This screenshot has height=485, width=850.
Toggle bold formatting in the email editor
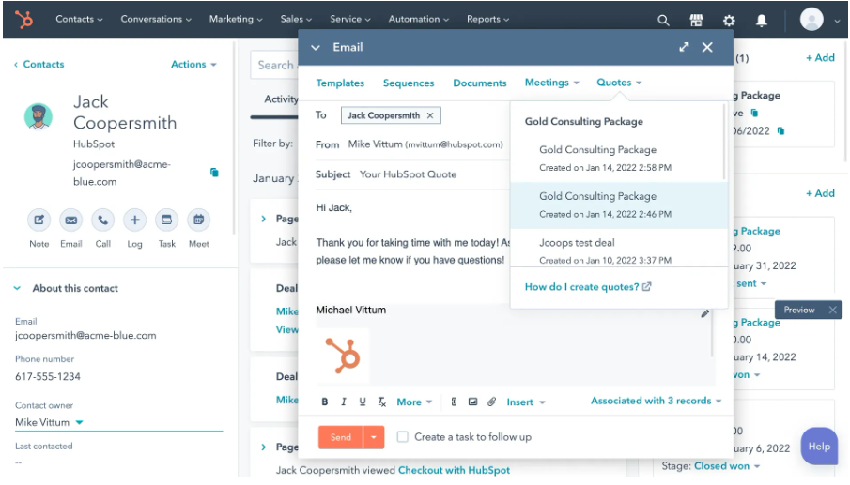point(325,402)
